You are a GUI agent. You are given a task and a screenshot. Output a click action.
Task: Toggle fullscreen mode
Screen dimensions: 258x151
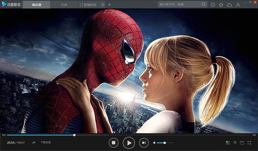pyautogui.click(x=249, y=143)
